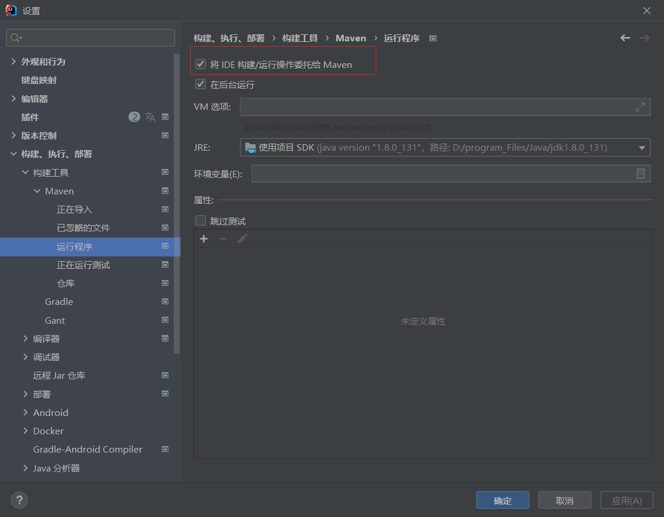The width and height of the screenshot is (664, 517).
Task: Click the search magnifier icon in the settings search box
Action: [x=16, y=38]
